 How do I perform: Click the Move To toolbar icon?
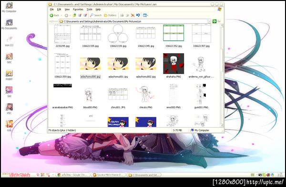point(122,16)
